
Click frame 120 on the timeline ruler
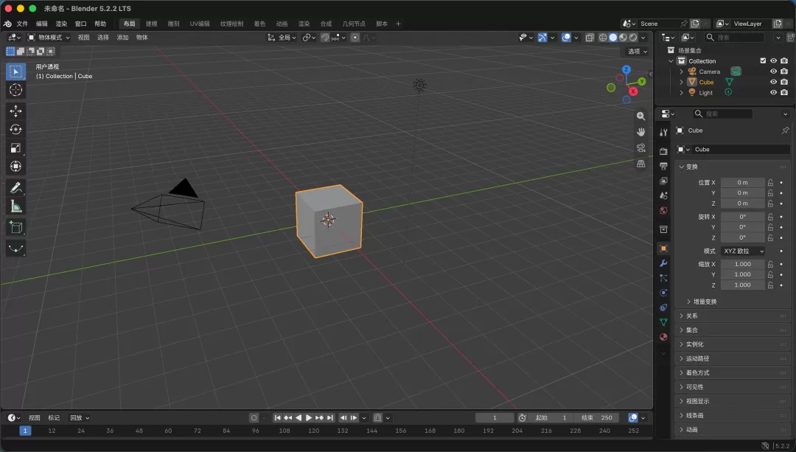click(x=314, y=431)
